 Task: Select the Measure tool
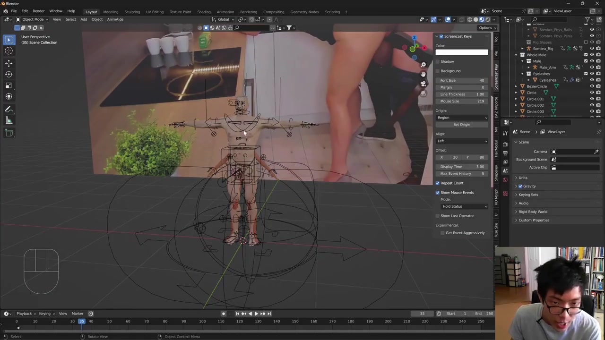(x=9, y=121)
